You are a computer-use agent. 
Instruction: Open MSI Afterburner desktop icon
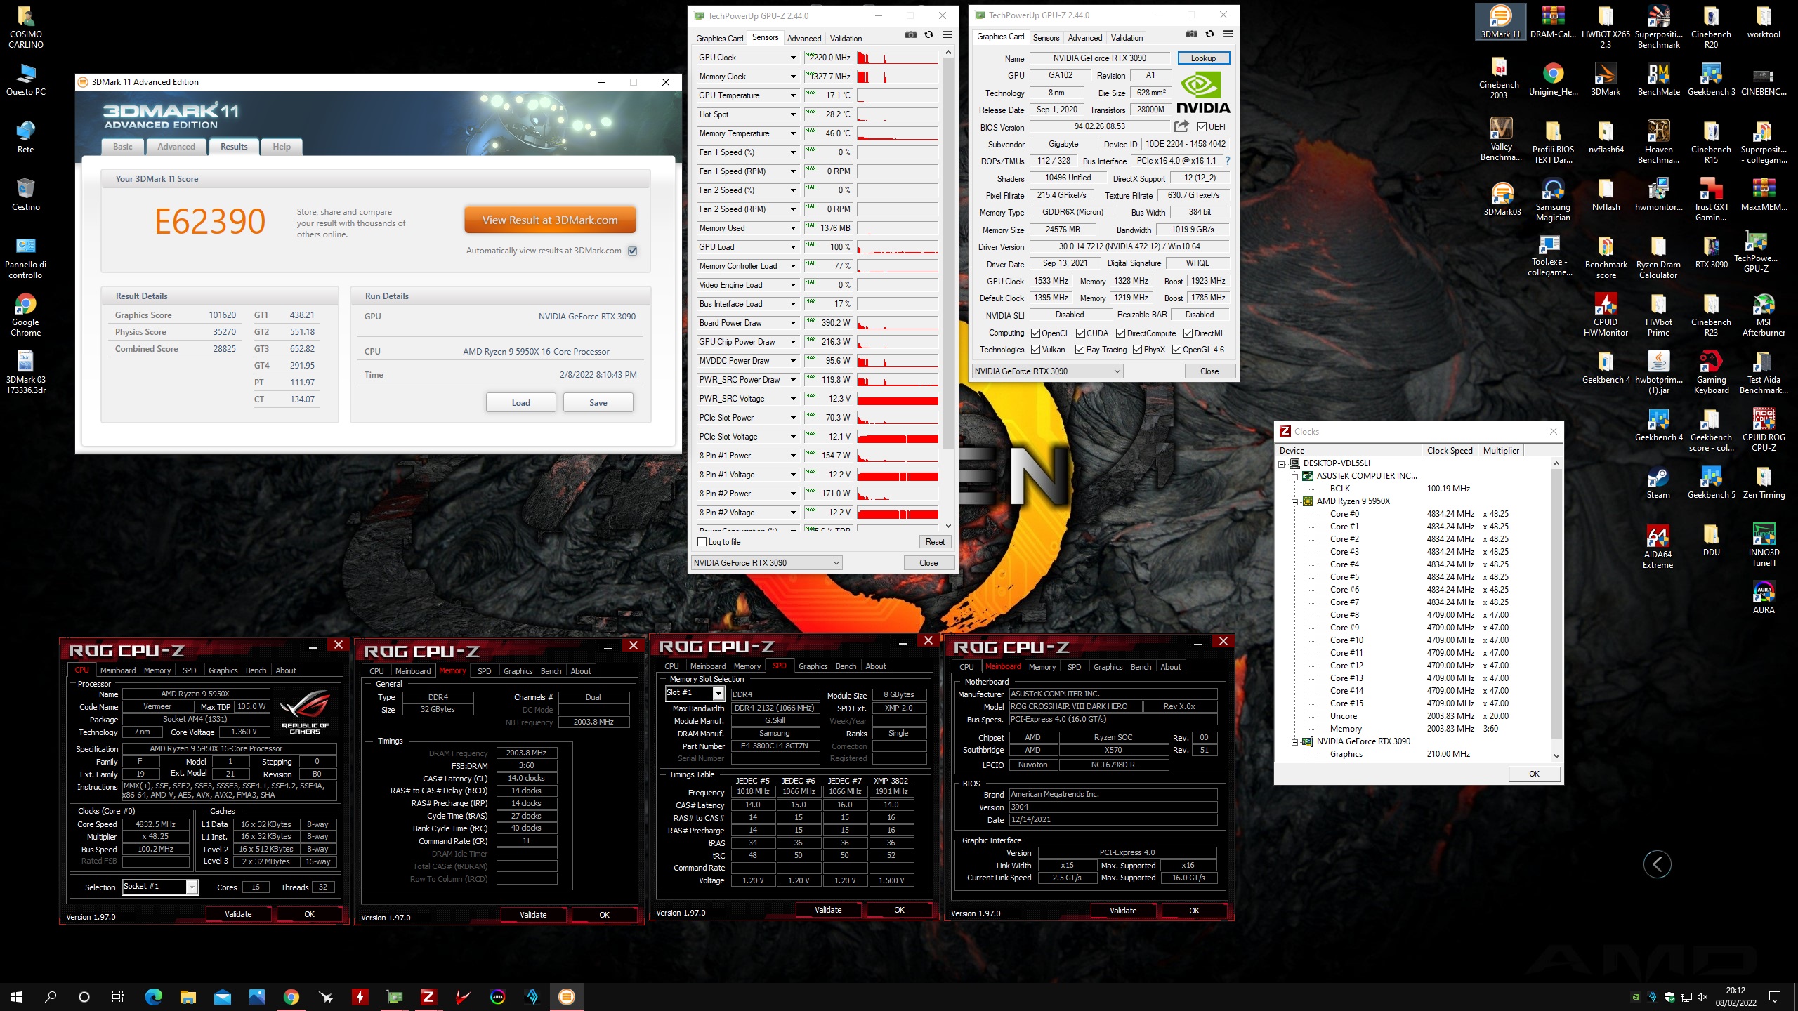point(1764,315)
